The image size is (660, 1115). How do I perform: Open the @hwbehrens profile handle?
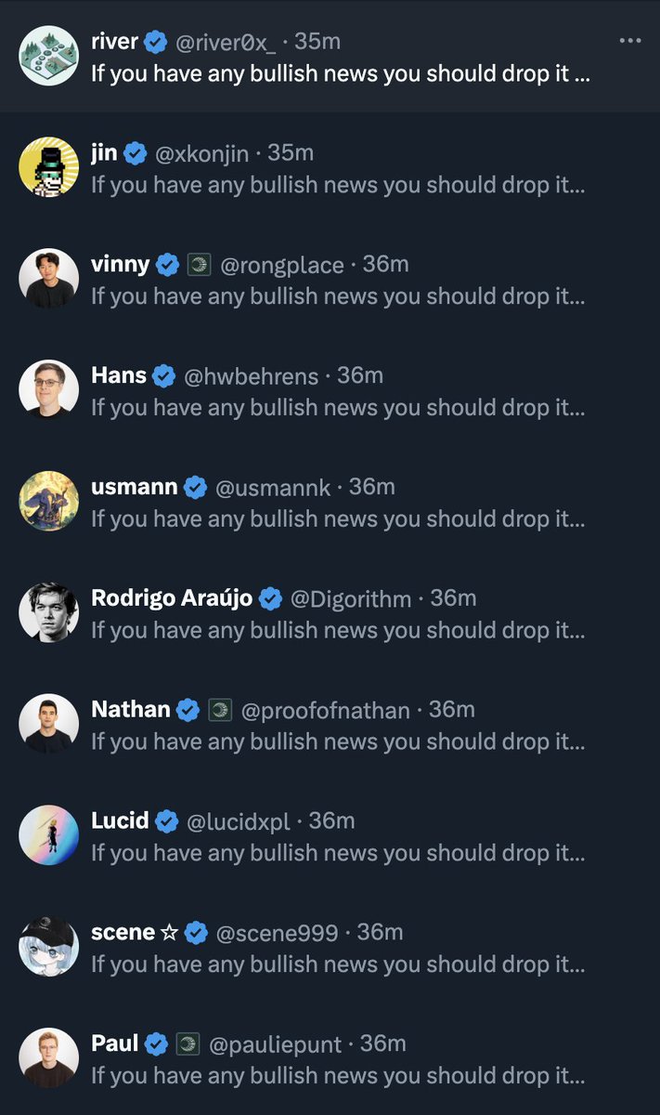coord(251,376)
